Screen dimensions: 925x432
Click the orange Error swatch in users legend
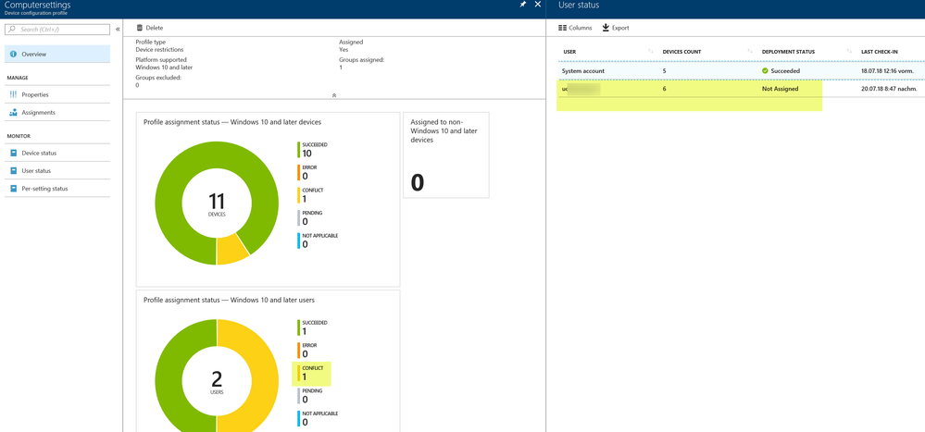click(x=298, y=350)
